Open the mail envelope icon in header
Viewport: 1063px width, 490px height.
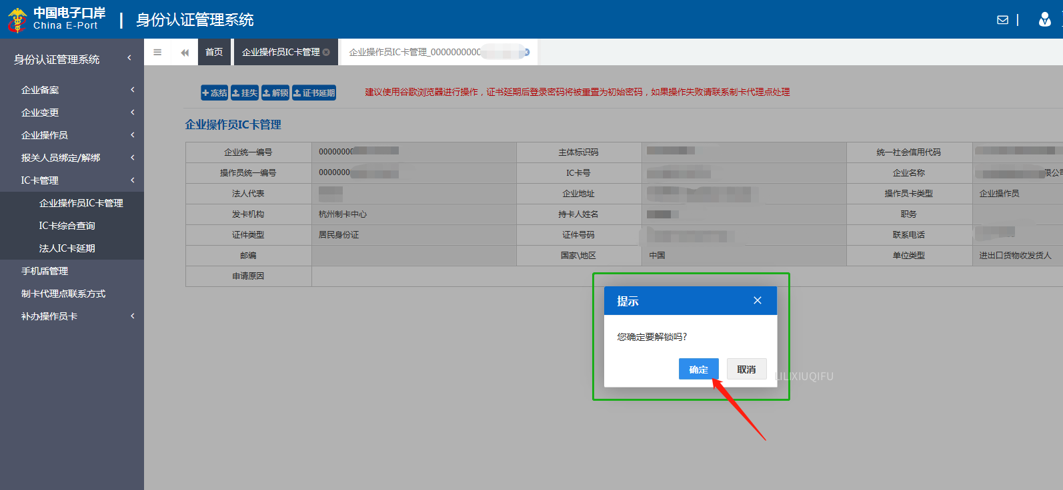[1002, 20]
